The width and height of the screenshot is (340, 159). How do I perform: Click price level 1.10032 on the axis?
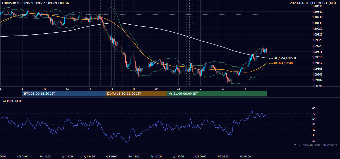click(317, 29)
